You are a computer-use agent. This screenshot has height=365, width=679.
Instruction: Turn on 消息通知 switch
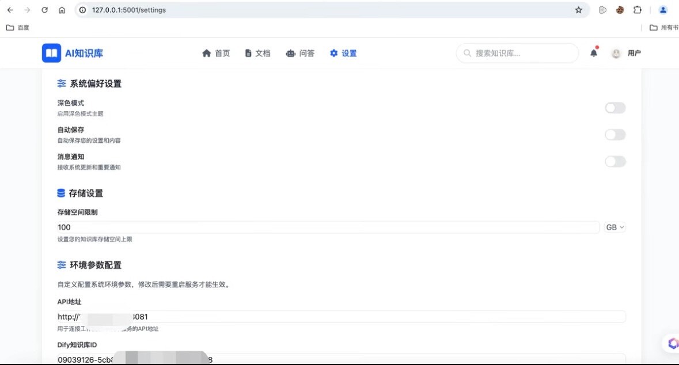tap(615, 162)
